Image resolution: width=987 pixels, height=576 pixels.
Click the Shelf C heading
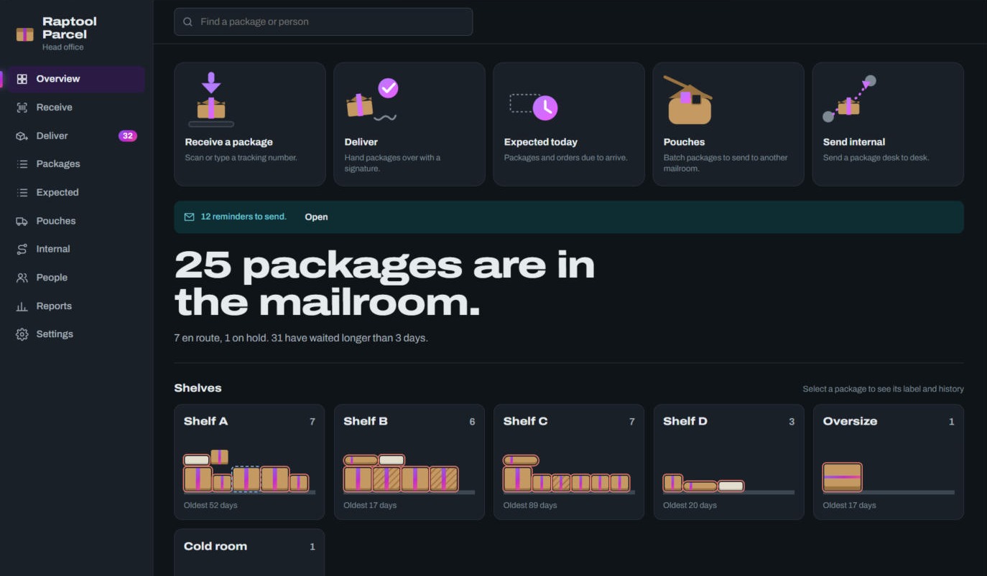tap(526, 421)
